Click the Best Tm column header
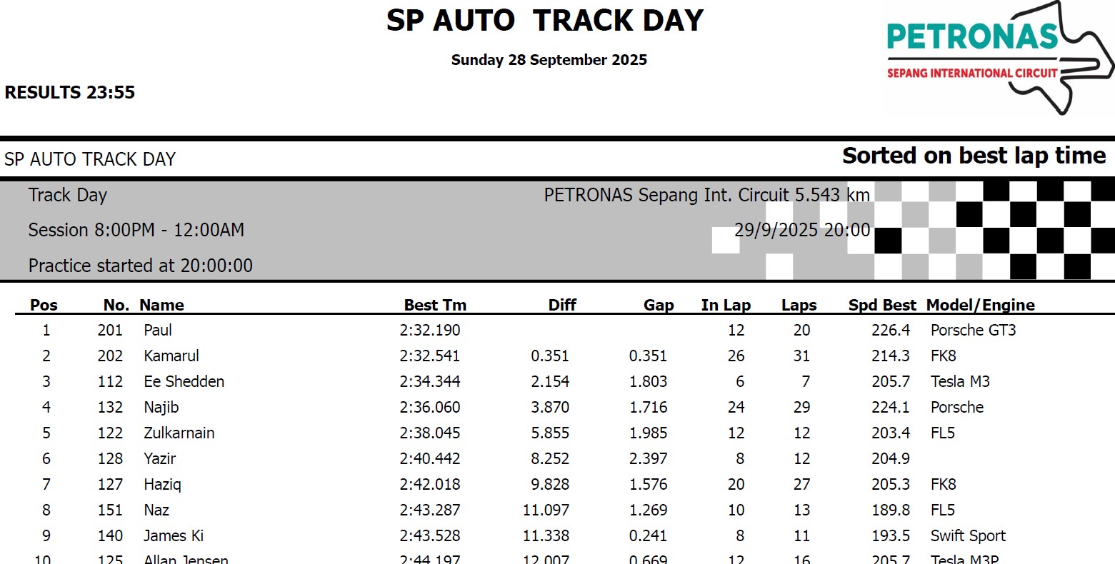Image resolution: width=1115 pixels, height=564 pixels. pos(435,305)
